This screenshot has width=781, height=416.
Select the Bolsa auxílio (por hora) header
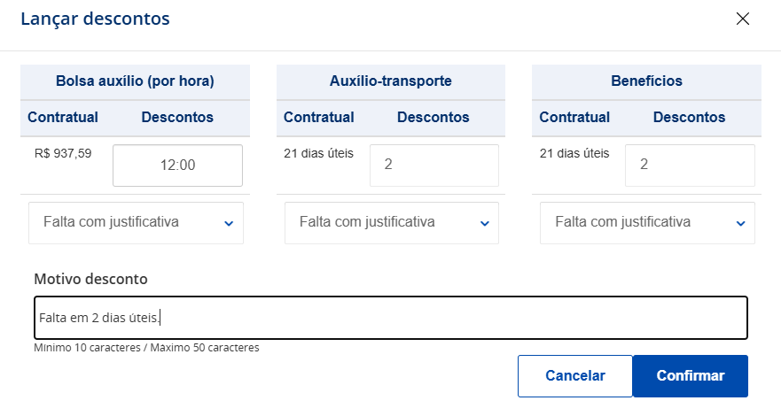click(x=135, y=81)
